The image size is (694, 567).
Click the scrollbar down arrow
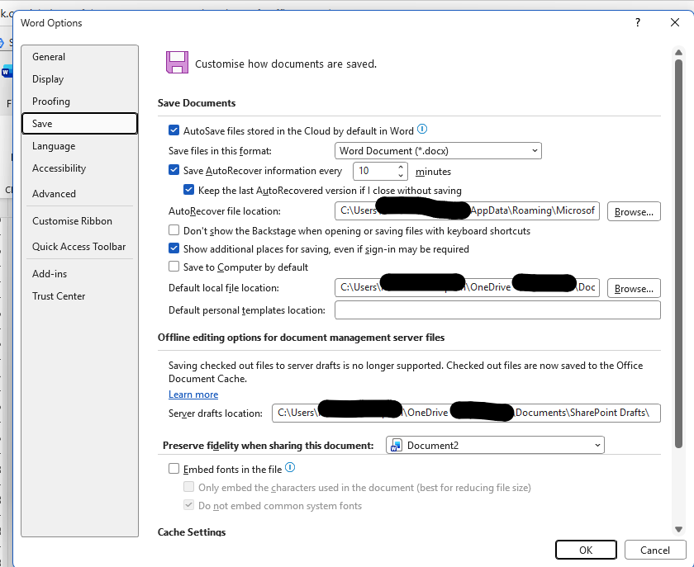(x=678, y=529)
